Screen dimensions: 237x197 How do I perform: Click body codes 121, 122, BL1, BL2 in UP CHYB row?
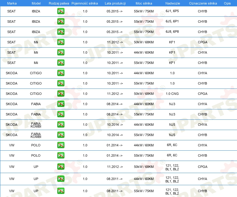pyautogui.click(x=172, y=192)
